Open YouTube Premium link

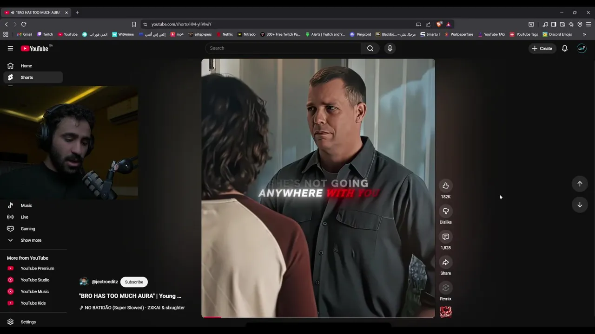tap(33, 268)
